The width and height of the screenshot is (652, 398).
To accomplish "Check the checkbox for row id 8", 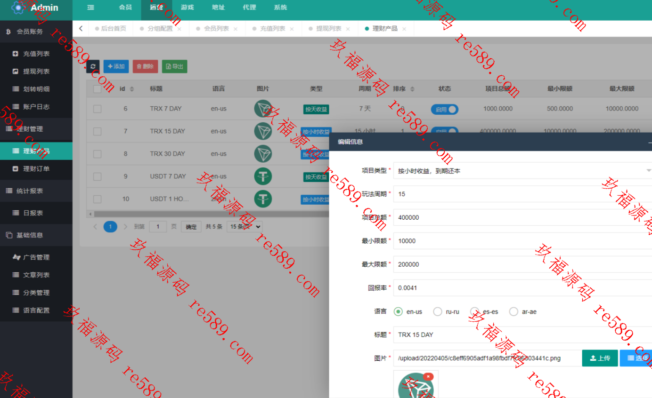I will 97,154.
